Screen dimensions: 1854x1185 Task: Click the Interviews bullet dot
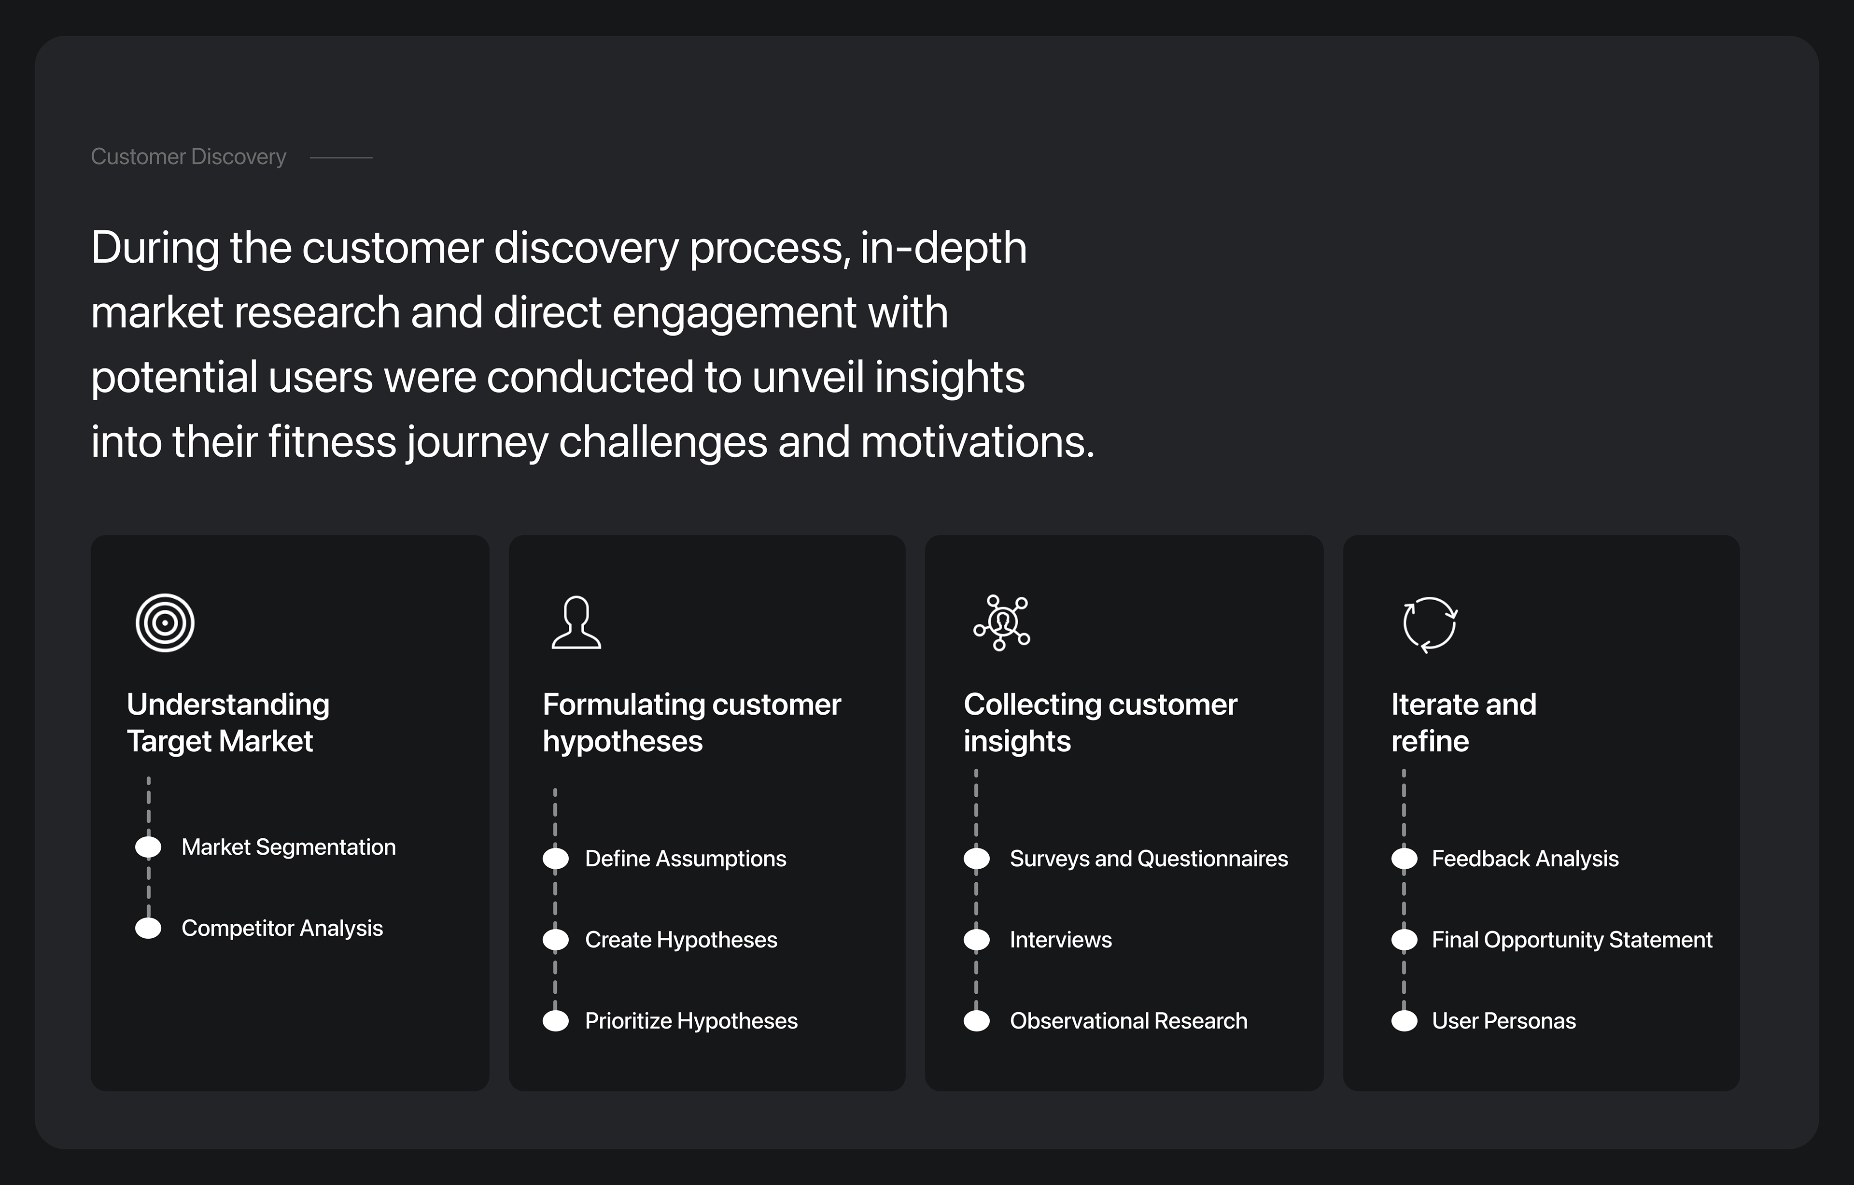[977, 939]
